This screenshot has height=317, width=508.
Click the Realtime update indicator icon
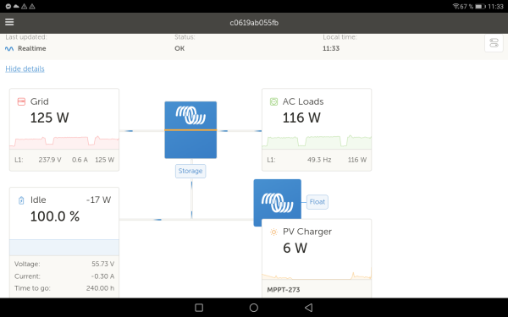pos(9,49)
